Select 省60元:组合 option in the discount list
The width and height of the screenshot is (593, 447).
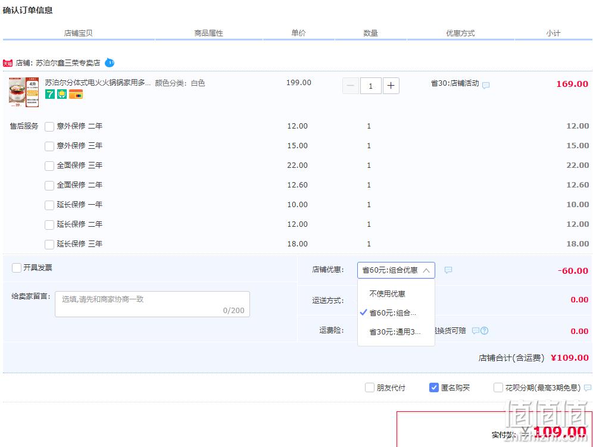click(396, 312)
